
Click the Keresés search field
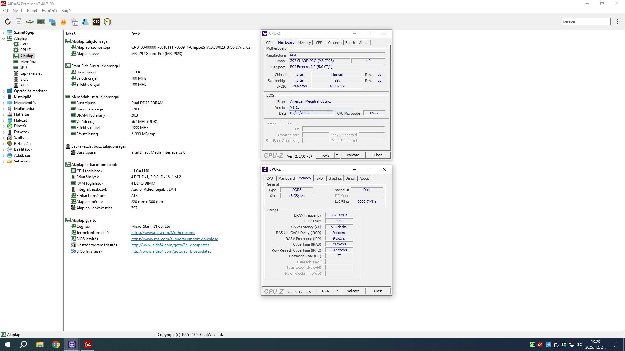(x=586, y=21)
